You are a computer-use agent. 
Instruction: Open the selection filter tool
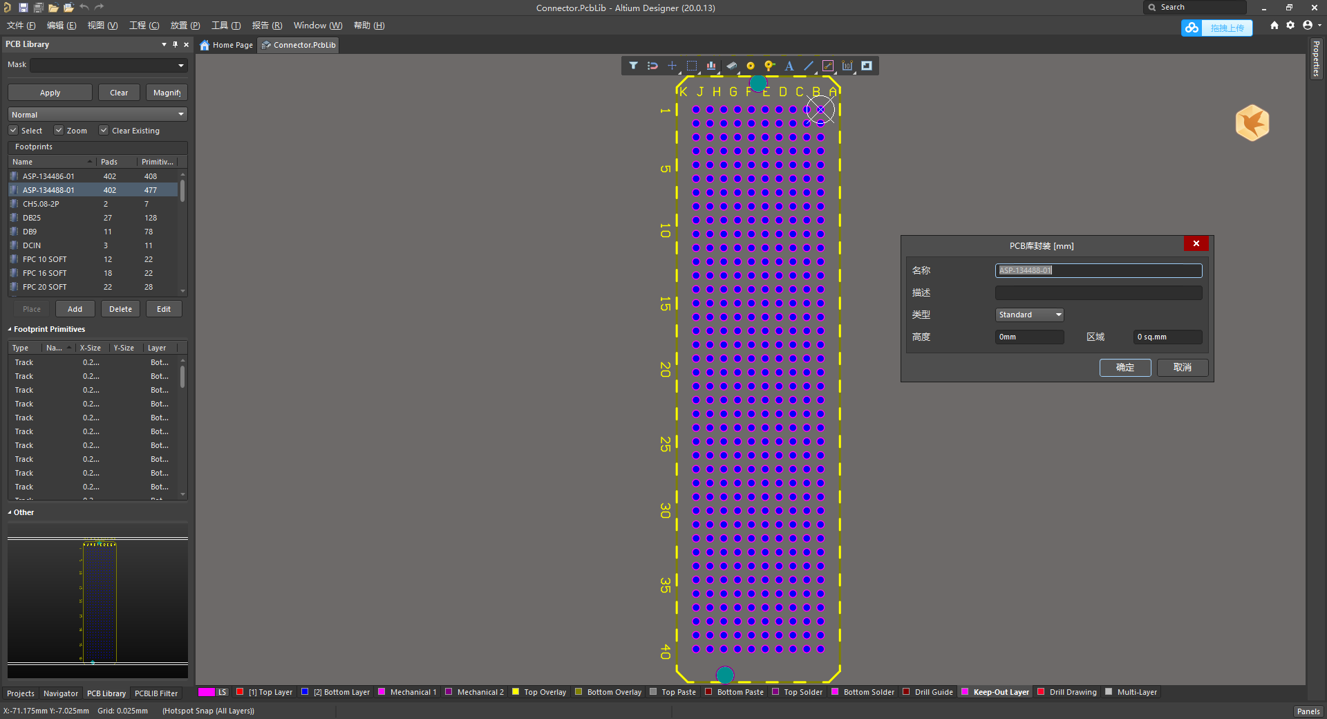(633, 66)
